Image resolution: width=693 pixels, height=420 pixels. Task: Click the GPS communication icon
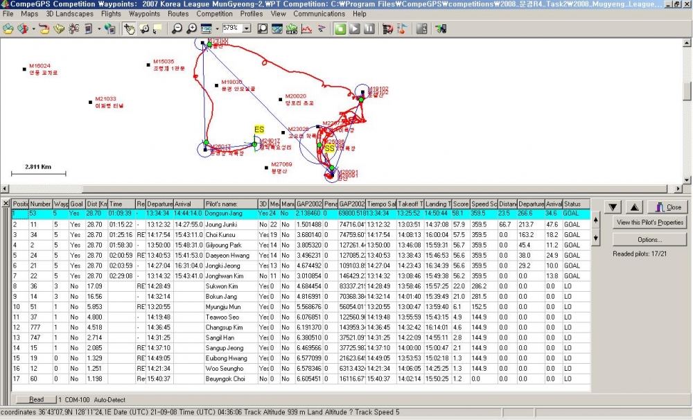click(x=441, y=29)
